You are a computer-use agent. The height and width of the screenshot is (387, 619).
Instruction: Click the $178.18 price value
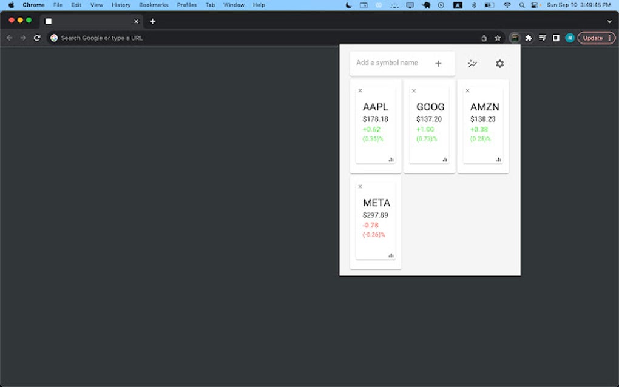coord(376,119)
